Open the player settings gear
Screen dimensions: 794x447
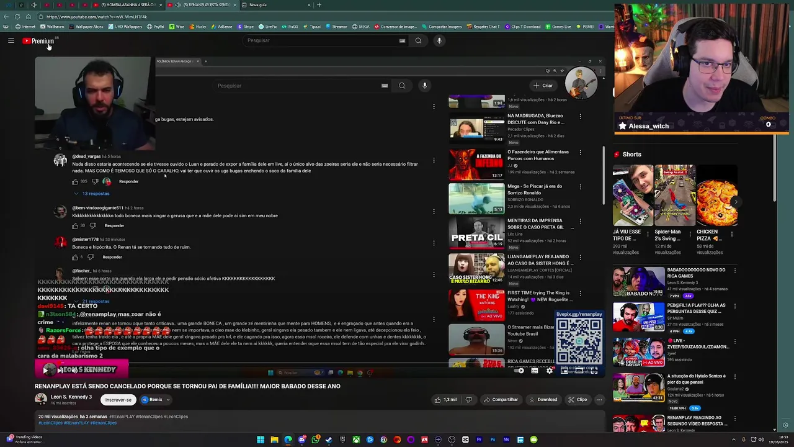(550, 370)
